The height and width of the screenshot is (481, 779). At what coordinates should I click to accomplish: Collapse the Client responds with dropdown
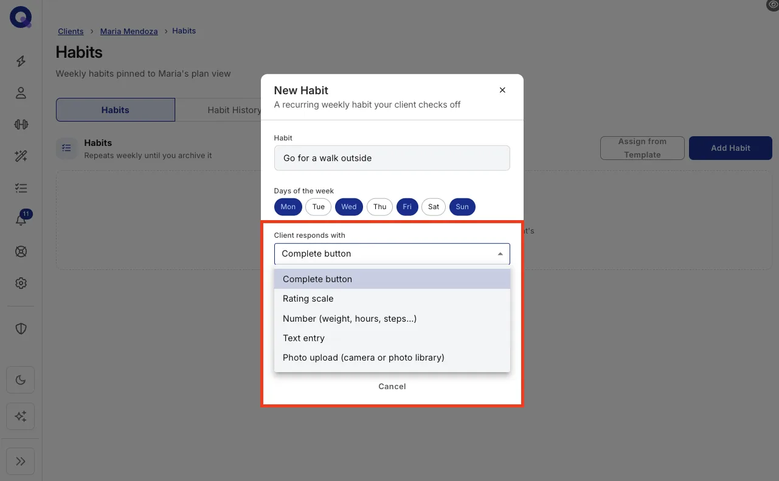[392, 254]
